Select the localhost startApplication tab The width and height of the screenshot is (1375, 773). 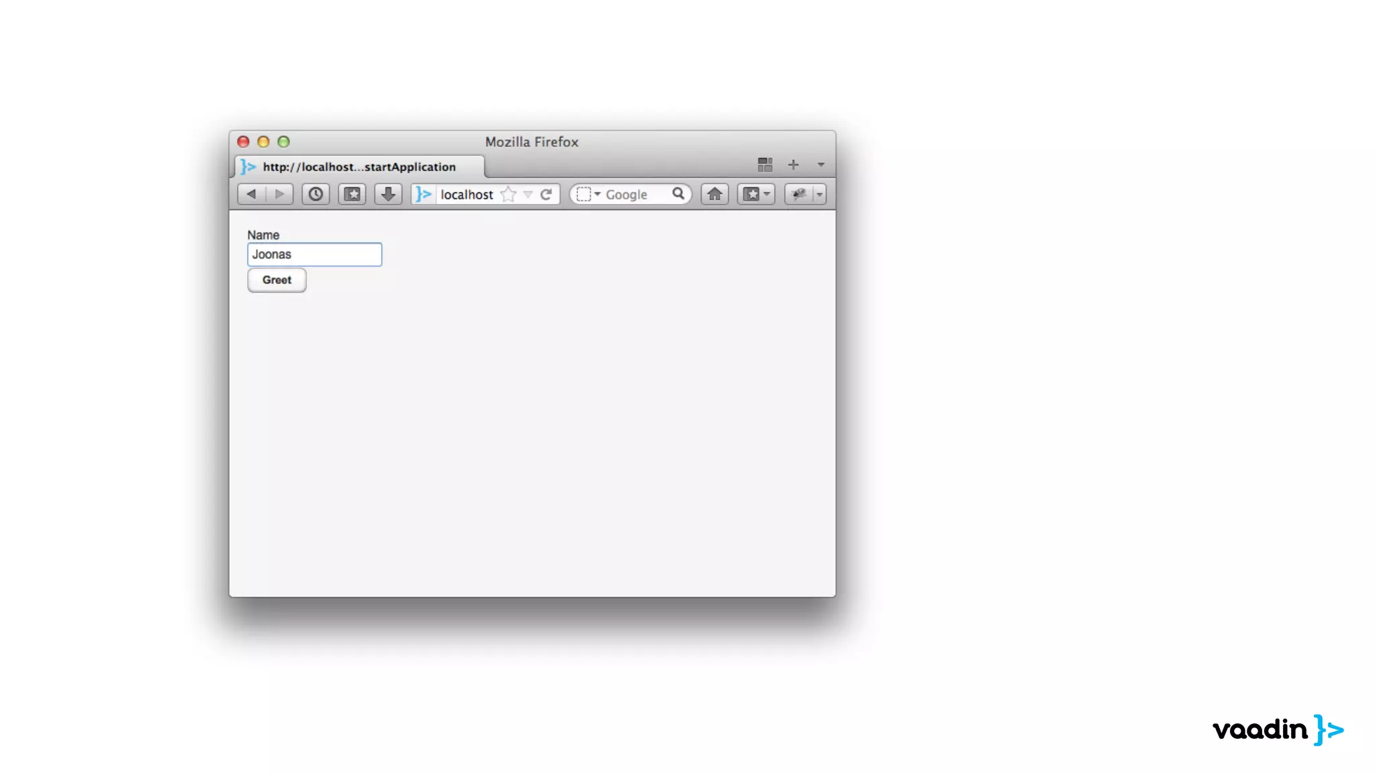coord(359,166)
